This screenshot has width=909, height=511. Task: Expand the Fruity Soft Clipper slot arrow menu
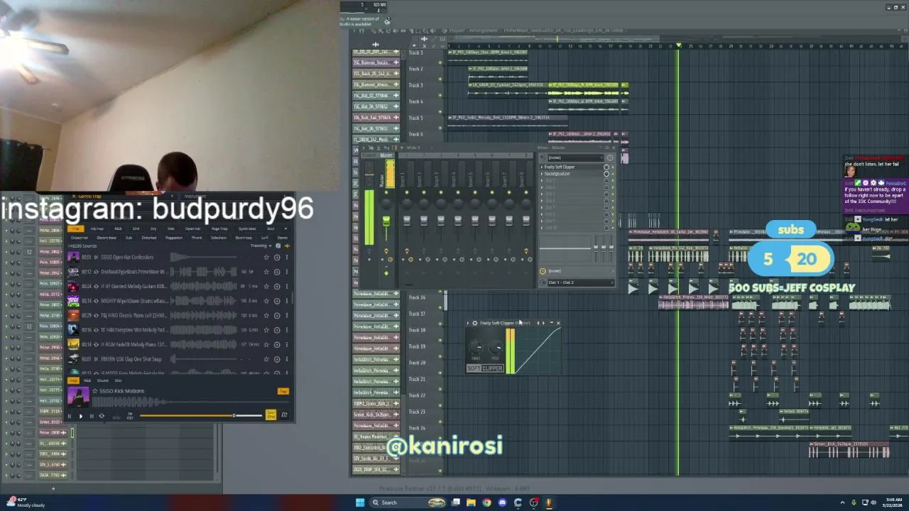tap(541, 167)
